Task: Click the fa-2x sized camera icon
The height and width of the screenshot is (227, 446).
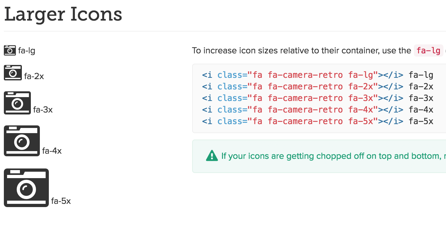Action: click(13, 73)
